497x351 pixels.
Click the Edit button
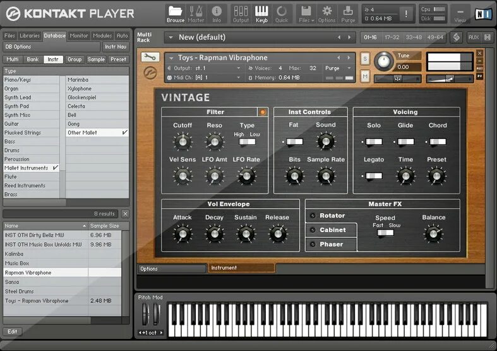tap(13, 331)
